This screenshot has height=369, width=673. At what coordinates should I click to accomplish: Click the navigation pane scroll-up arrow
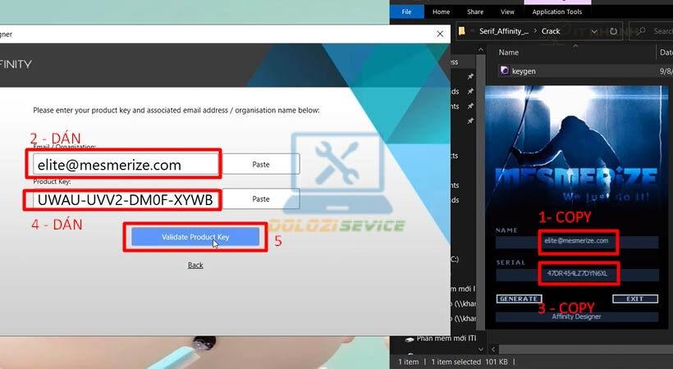pos(481,50)
